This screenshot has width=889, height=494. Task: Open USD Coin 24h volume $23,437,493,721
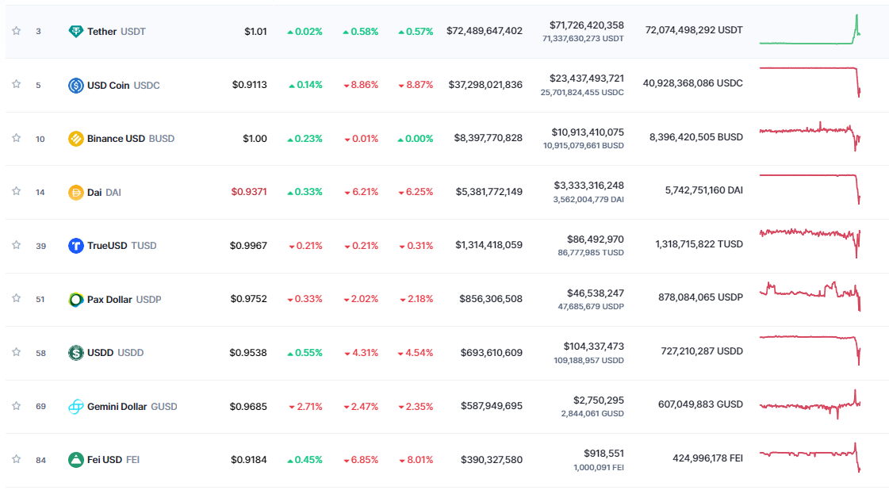[x=587, y=79]
